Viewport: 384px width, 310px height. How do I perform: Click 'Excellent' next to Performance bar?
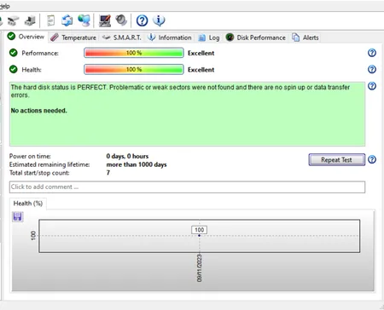(201, 53)
